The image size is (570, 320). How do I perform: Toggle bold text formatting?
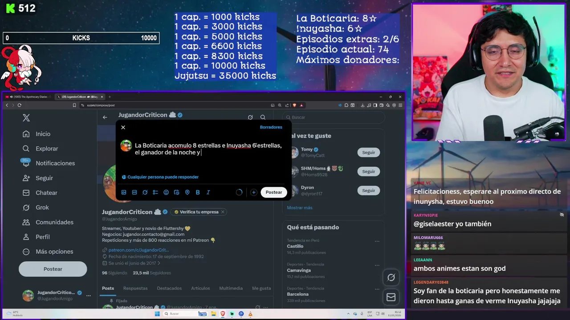pos(198,192)
